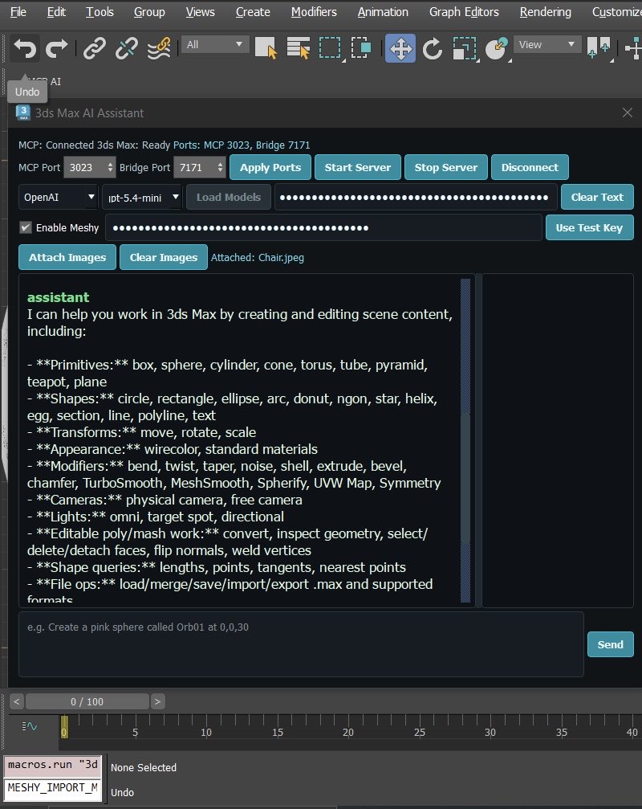Activate the Select Object tool
Screen dimensions: 642x809
click(x=266, y=48)
